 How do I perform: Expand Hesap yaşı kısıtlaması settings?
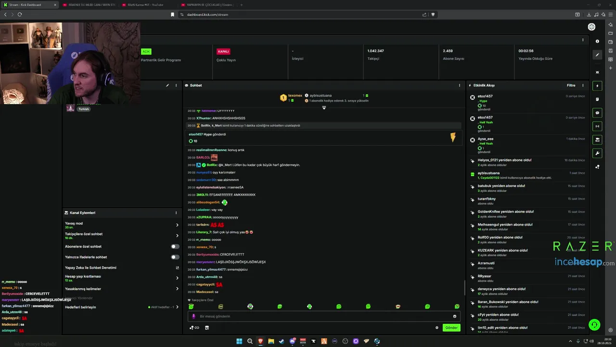pos(121,278)
